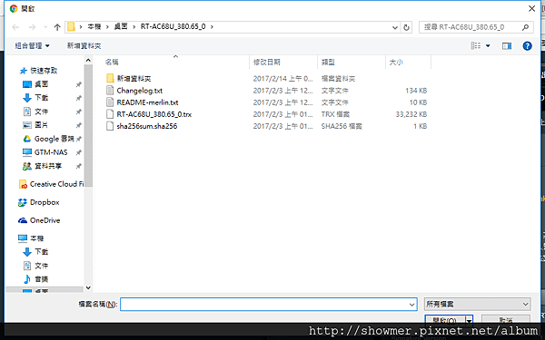Click the sha256sum.sha256 file icon

click(110, 126)
